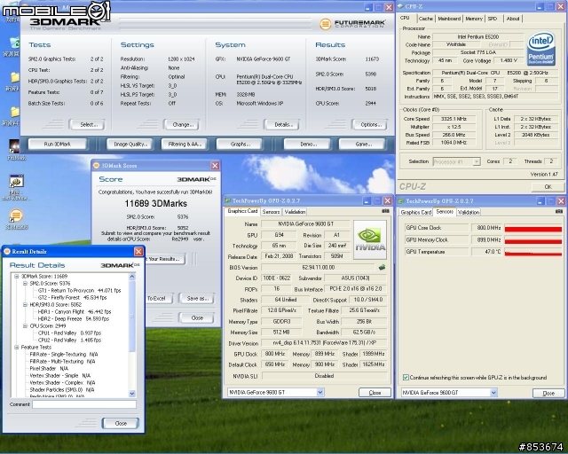Click the 3DMark Score window title icon
Image resolution: width=568 pixels, height=454 pixels.
(97, 166)
